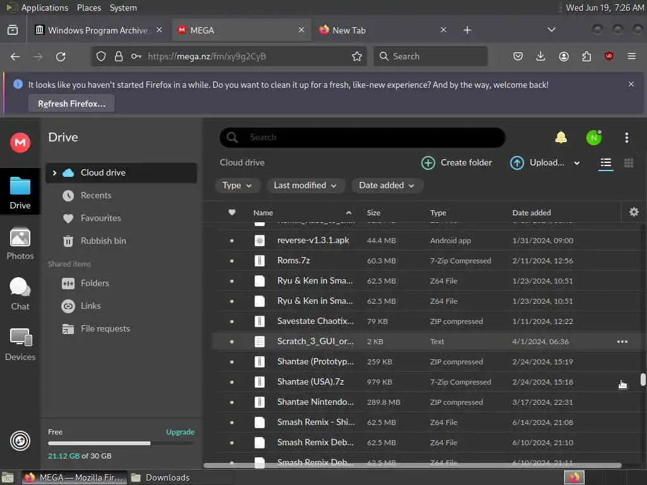This screenshot has width=647, height=485.
Task: Open the System menu
Action: (x=123, y=8)
